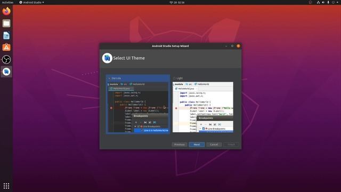Close the Setup Wizard window
341x192 pixels.
point(238,46)
